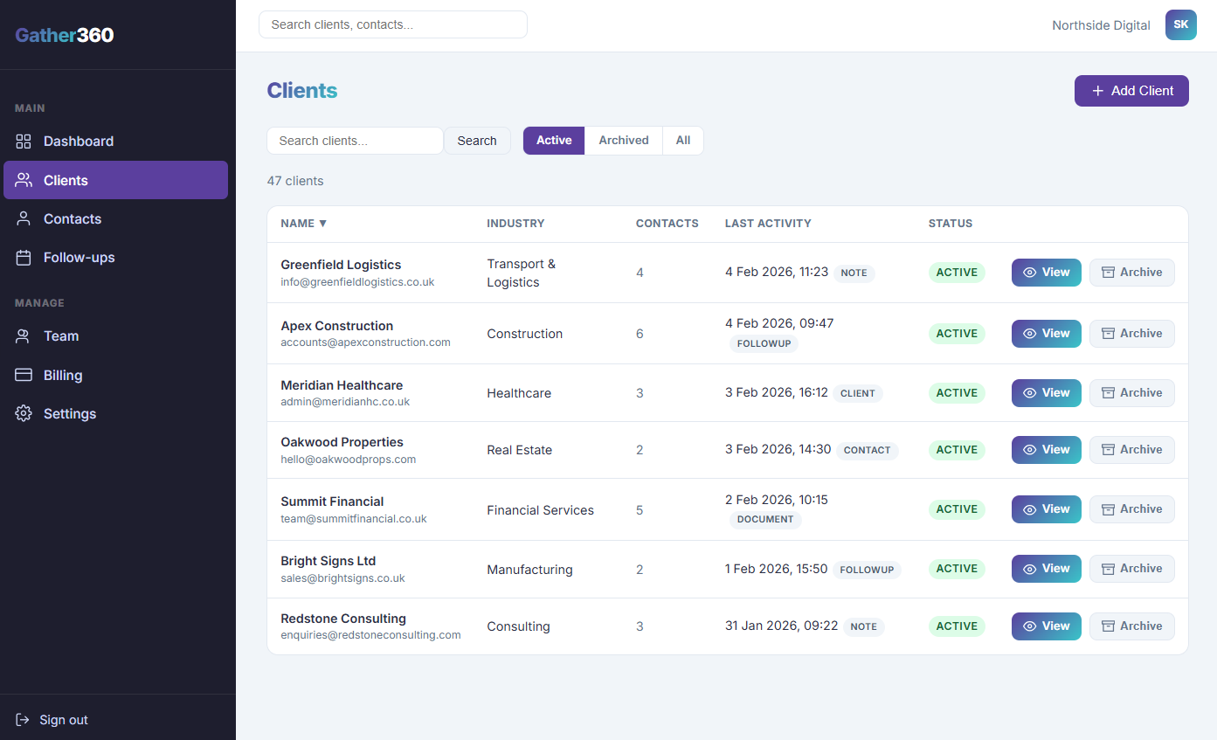This screenshot has height=740, width=1217.
Task: Click the SK avatar badge
Action: click(1180, 24)
